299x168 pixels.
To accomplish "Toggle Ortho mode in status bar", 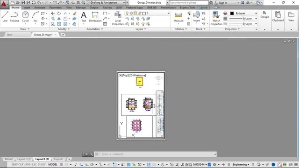I will coord(87,164).
